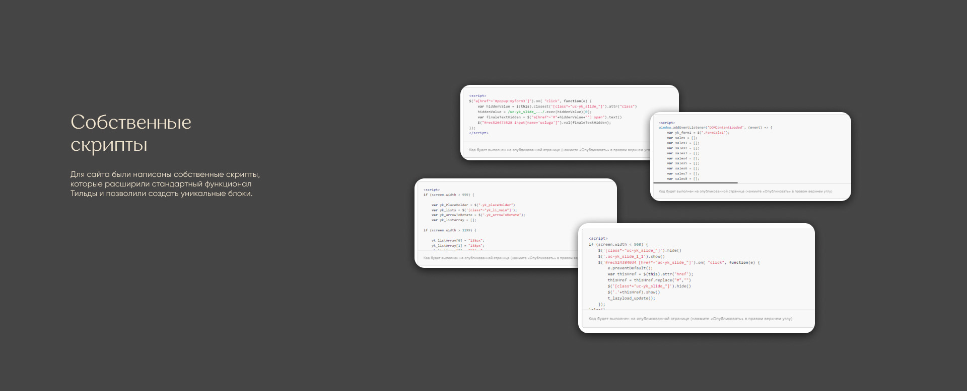Click the line "t_lazyload_update();"
The height and width of the screenshot is (391, 967).
(x=631, y=298)
